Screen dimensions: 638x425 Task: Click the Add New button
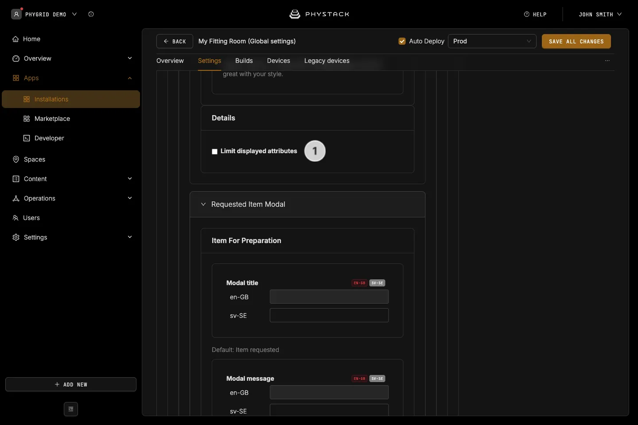(71, 384)
